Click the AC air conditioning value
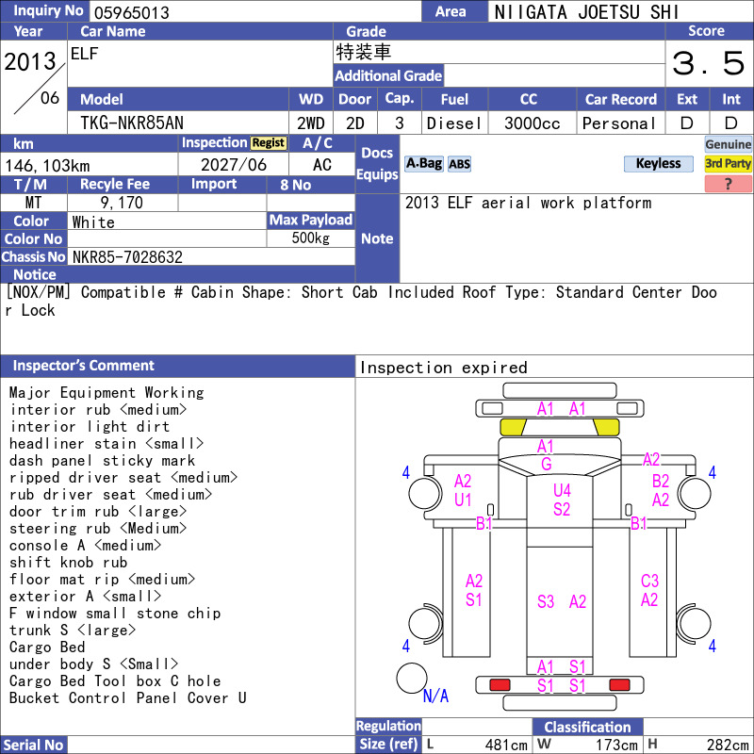Image resolution: width=754 pixels, height=754 pixels. point(321,165)
